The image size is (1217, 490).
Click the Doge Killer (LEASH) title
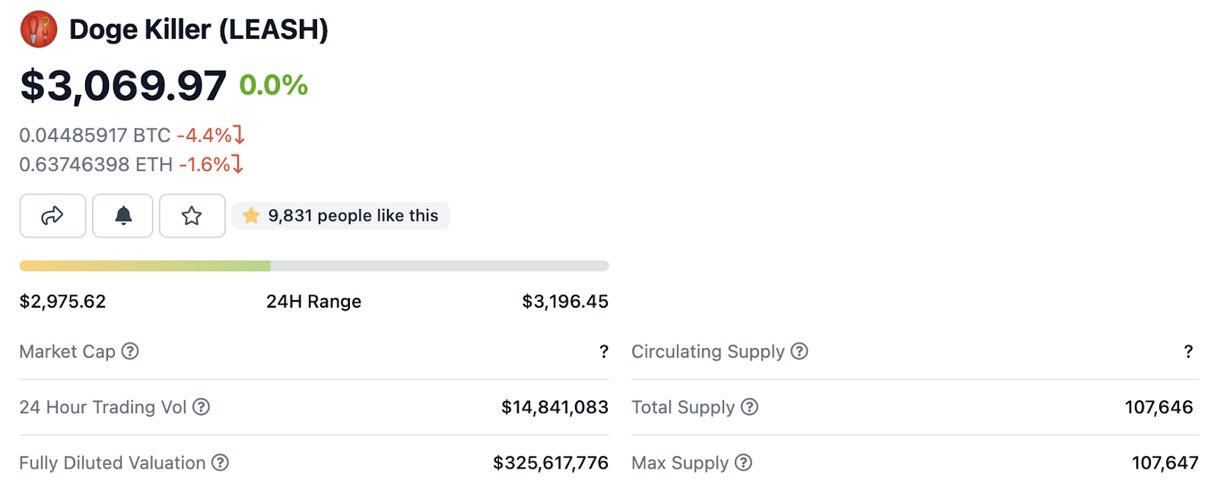point(199,30)
